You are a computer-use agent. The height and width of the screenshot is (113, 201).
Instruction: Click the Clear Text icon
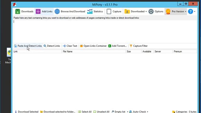(x=64, y=46)
